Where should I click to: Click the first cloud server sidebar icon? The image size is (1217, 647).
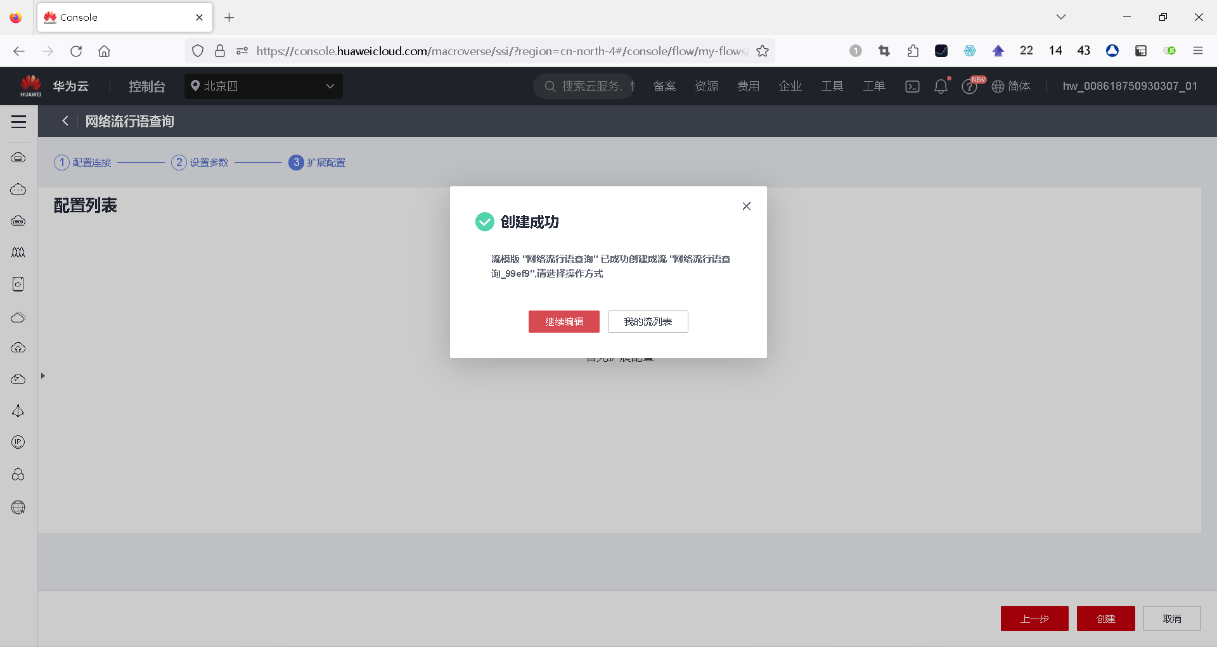tap(18, 157)
